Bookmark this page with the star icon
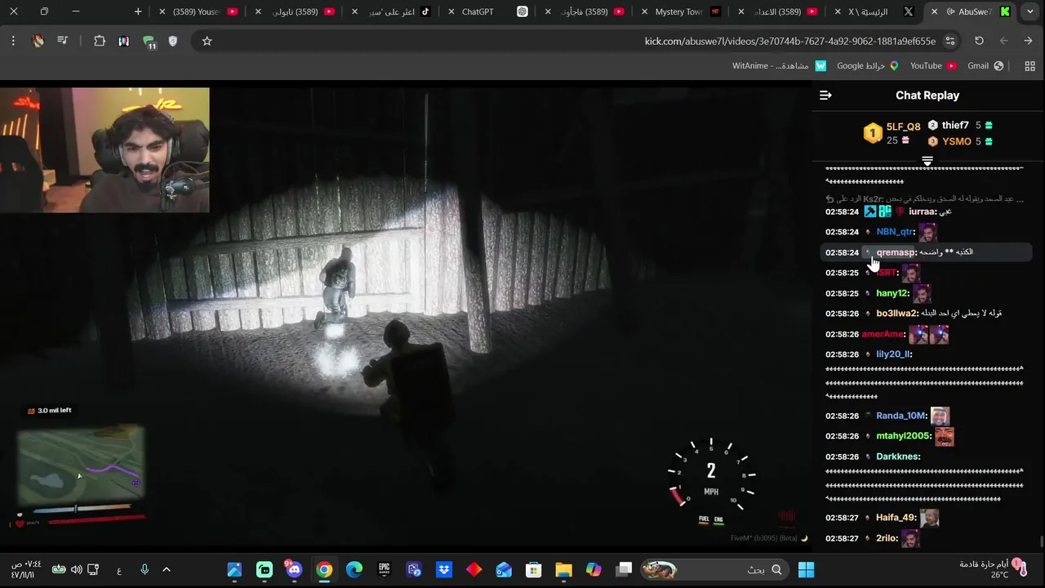 pos(207,41)
